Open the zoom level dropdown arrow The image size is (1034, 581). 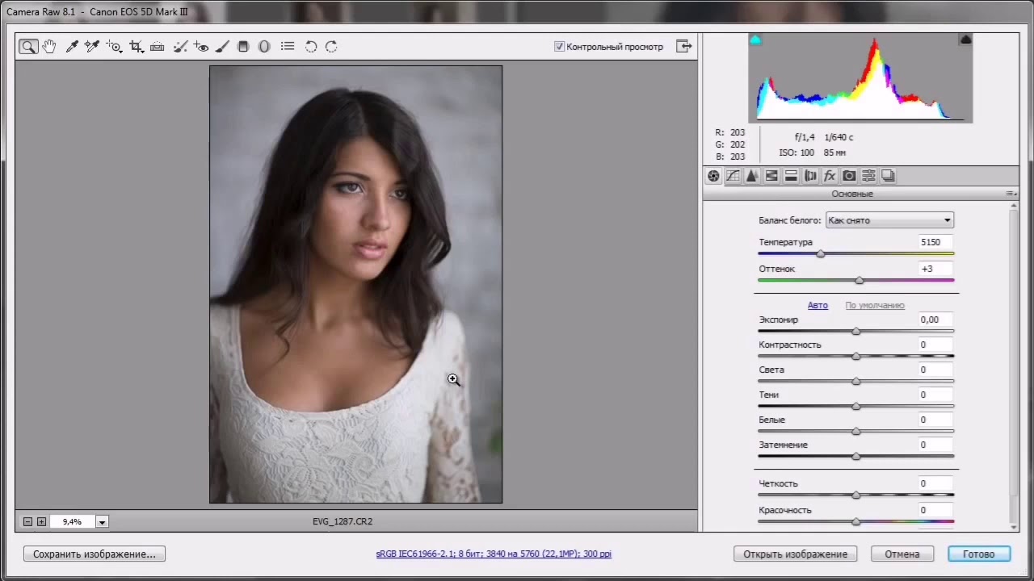pos(102,522)
